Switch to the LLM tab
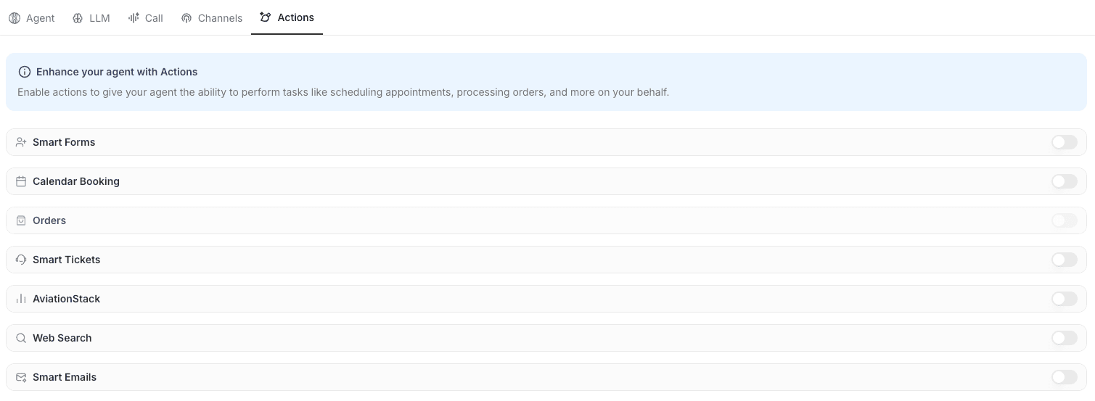This screenshot has width=1095, height=401. coord(91,18)
